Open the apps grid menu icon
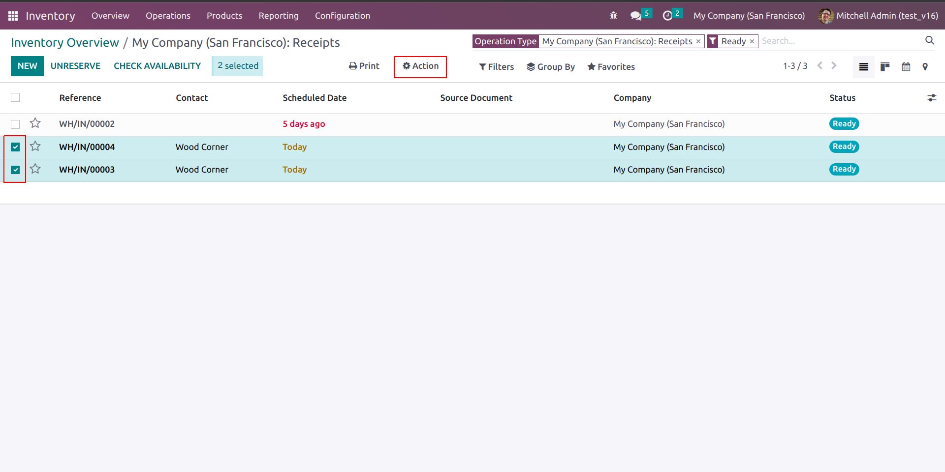 (13, 16)
